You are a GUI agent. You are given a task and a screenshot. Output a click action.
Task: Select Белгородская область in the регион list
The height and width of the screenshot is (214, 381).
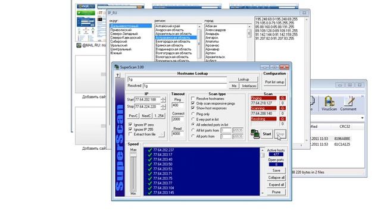(173, 42)
